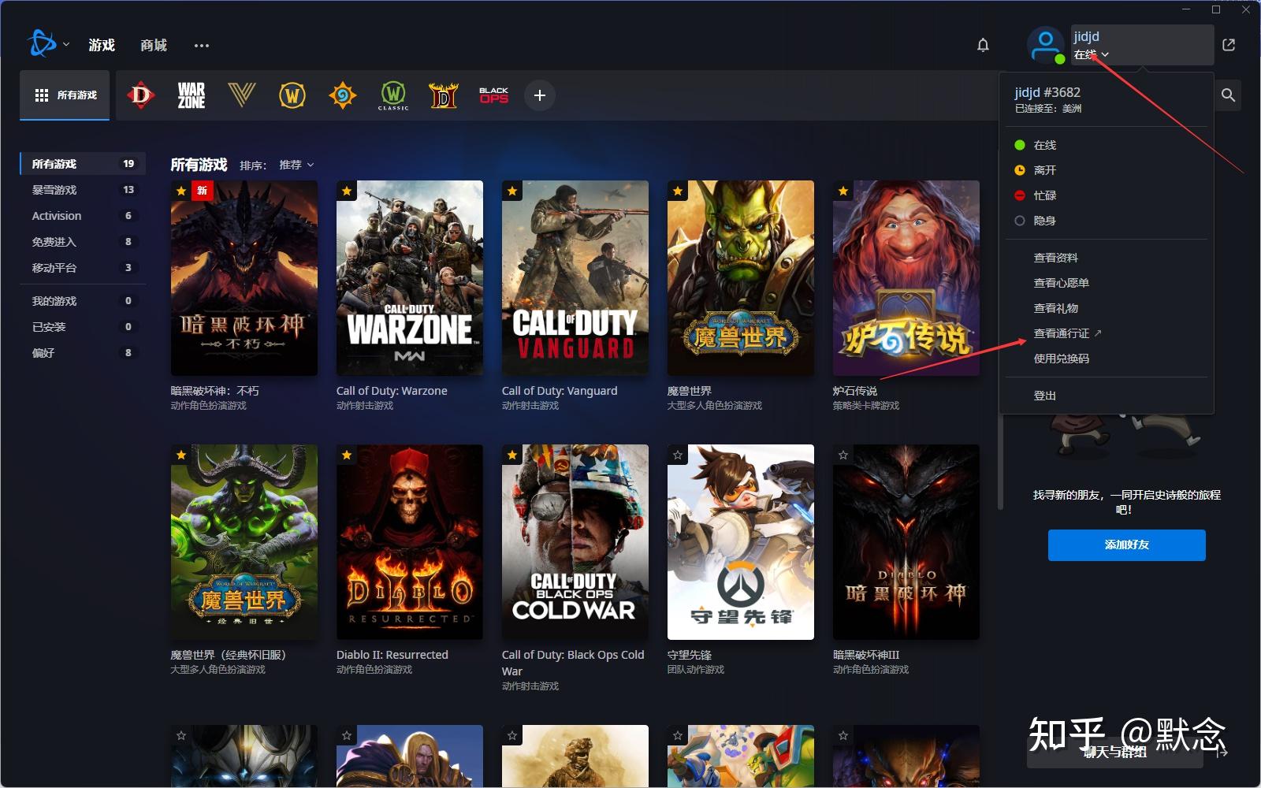Open the Diablo Immortal icon in favorites bar
Screen dimensions: 1261x788
[x=141, y=95]
